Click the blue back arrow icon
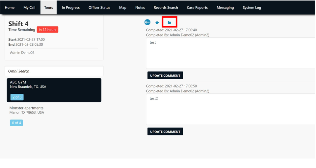The width and height of the screenshot is (316, 168). (147, 22)
